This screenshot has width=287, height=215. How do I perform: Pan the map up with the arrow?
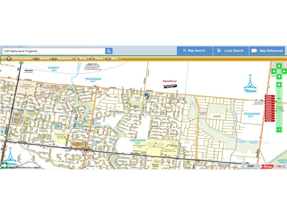pyautogui.click(x=279, y=66)
